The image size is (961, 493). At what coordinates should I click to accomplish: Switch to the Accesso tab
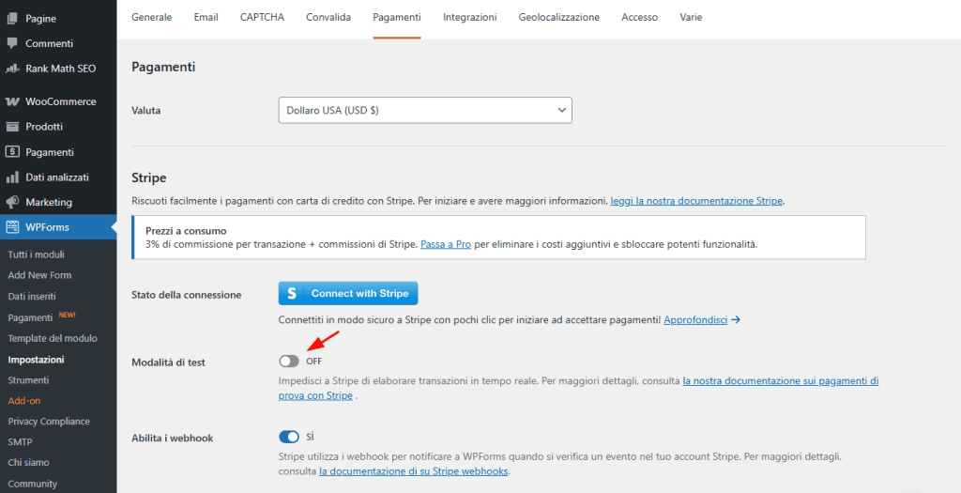coord(639,17)
